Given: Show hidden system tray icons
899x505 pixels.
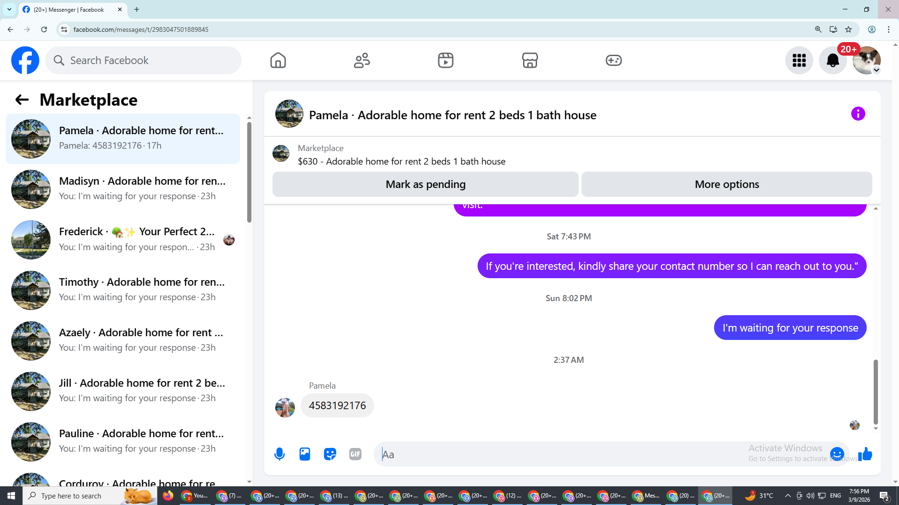Looking at the screenshot, I should [x=788, y=496].
